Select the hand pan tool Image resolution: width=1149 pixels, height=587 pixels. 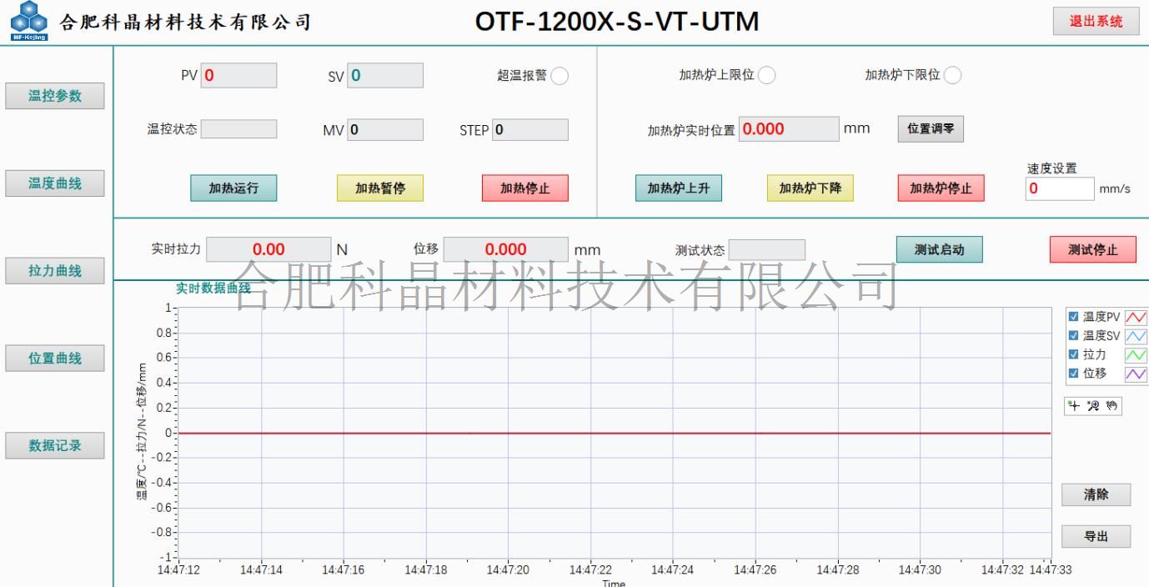click(1113, 406)
